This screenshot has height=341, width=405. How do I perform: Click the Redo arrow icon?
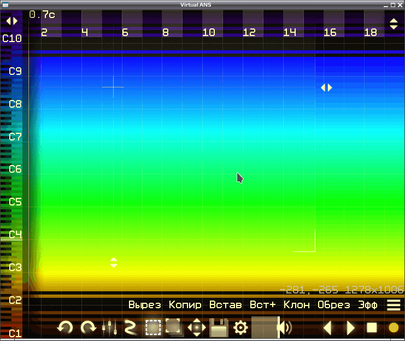coord(89,327)
